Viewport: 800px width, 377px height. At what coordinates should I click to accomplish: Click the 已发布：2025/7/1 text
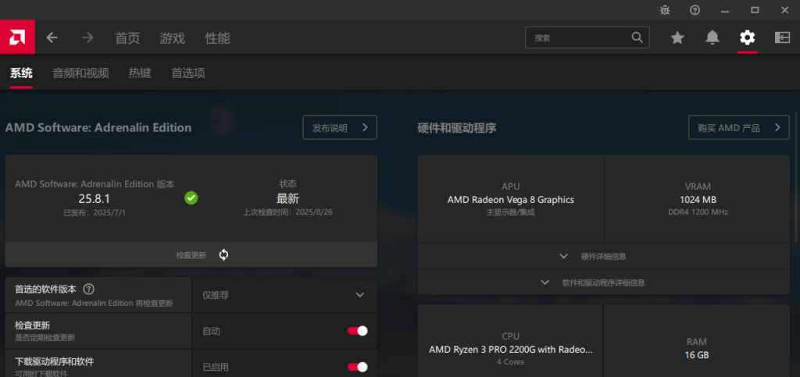(95, 212)
